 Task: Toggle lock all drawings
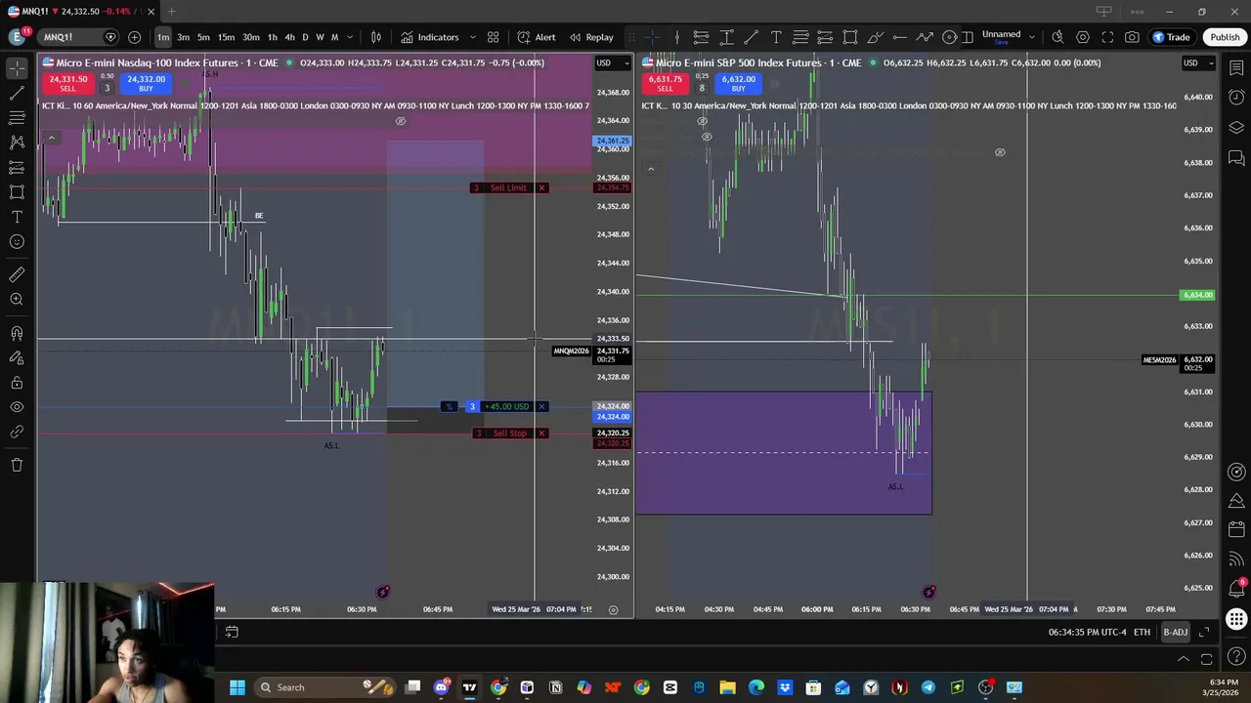[17, 383]
